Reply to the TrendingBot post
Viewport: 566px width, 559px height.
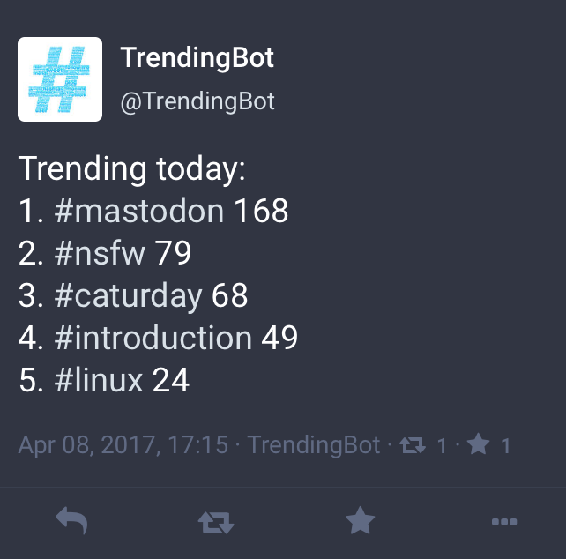(x=71, y=523)
